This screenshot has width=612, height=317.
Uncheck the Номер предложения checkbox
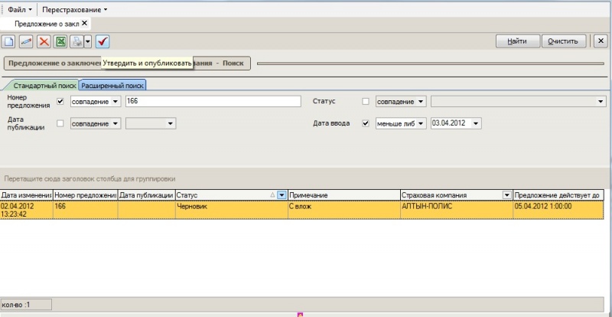[x=60, y=101]
